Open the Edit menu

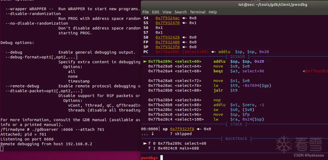tap(156, 12)
